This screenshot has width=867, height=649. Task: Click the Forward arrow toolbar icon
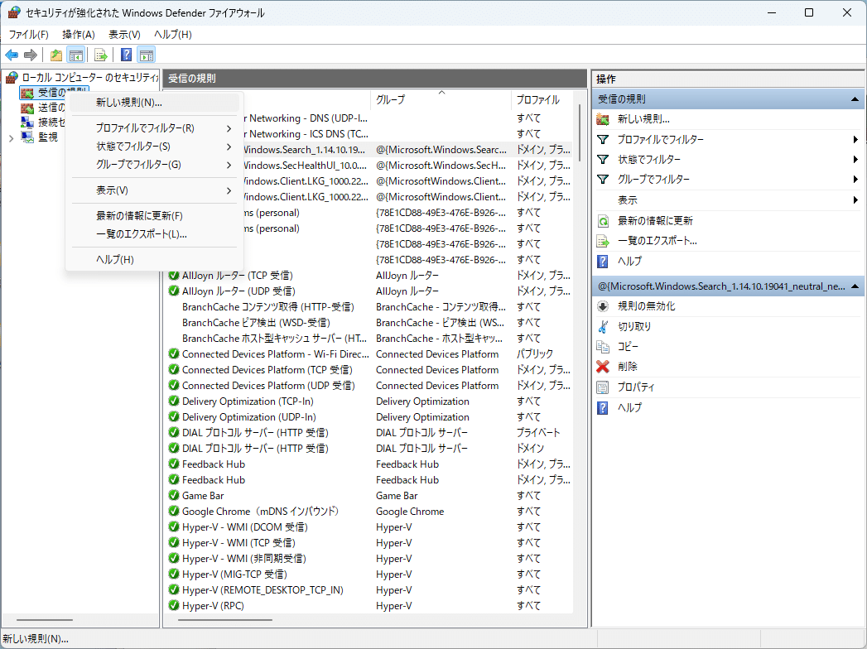click(x=31, y=55)
